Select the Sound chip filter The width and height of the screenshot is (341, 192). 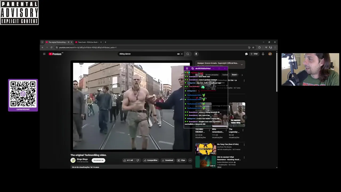[234, 75]
